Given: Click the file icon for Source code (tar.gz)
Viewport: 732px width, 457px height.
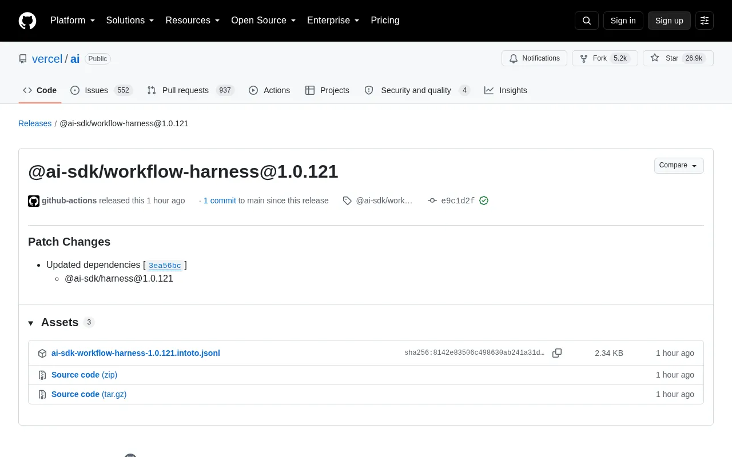Looking at the screenshot, I should [42, 395].
